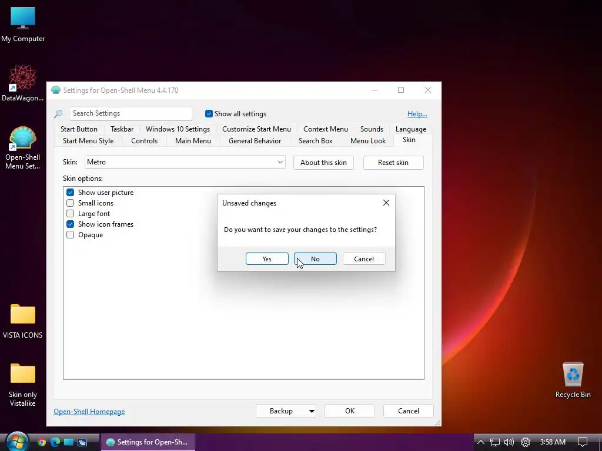Switch to the Menu Look tab
The height and width of the screenshot is (451, 602).
(368, 141)
